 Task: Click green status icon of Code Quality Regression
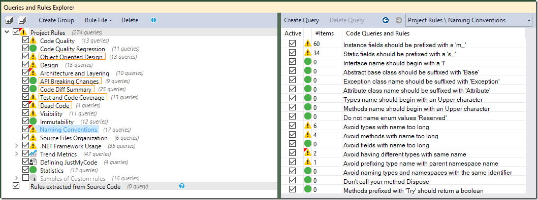[33, 49]
